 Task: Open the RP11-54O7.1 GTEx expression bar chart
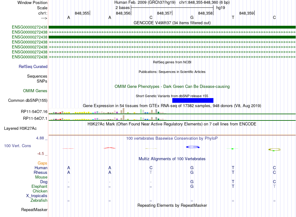click(x=107, y=118)
